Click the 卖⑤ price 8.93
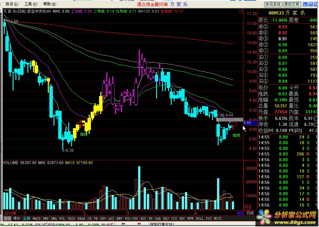The width and height of the screenshot is (319, 227). pyautogui.click(x=283, y=27)
